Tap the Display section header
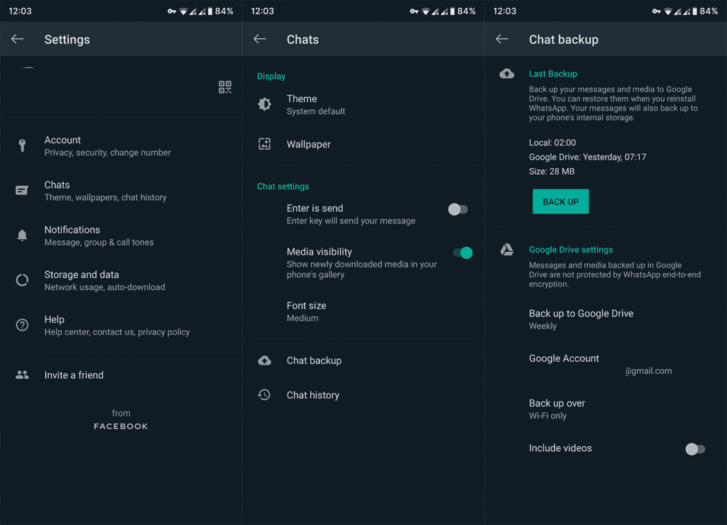This screenshot has height=525, width=727. click(x=271, y=76)
